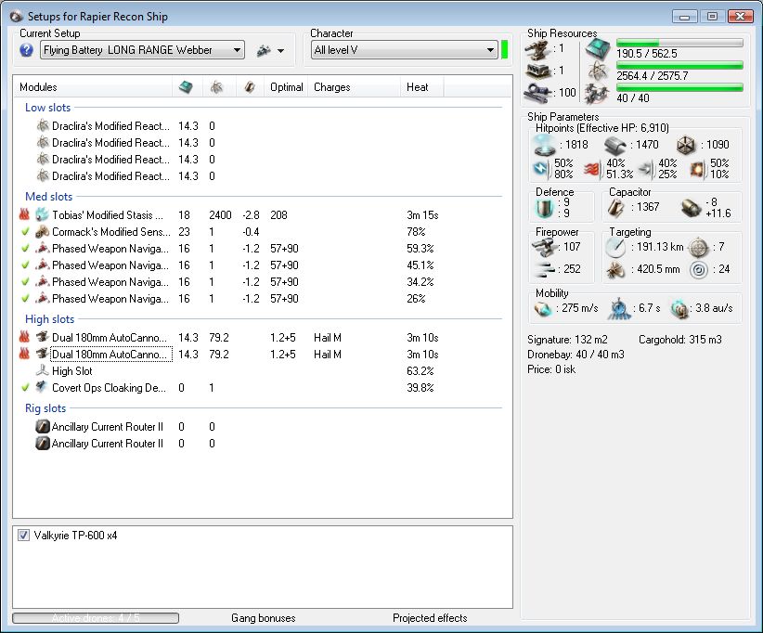Collapse the High slots group
The height and width of the screenshot is (633, 763).
[49, 319]
